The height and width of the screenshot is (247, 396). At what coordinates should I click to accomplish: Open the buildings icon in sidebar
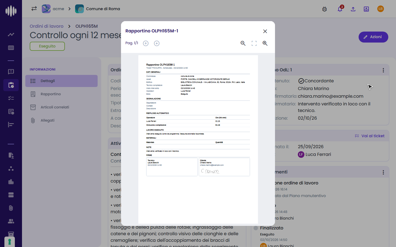click(x=11, y=182)
